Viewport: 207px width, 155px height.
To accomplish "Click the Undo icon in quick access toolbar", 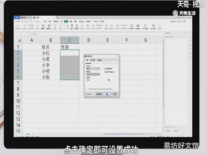I will click(x=31, y=21).
